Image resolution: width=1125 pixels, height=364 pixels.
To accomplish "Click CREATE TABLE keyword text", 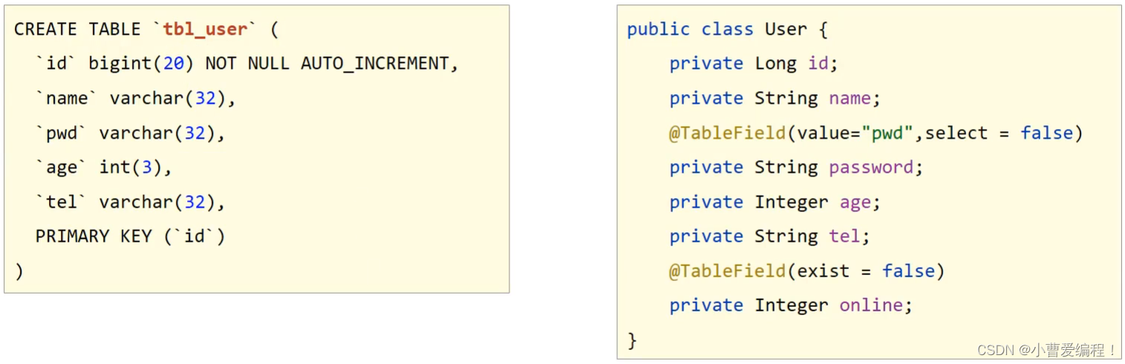I will (x=77, y=29).
